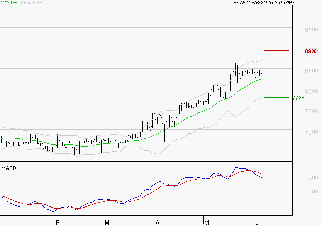Click the M (March) month marker
322x226 pixels.
tap(107, 222)
